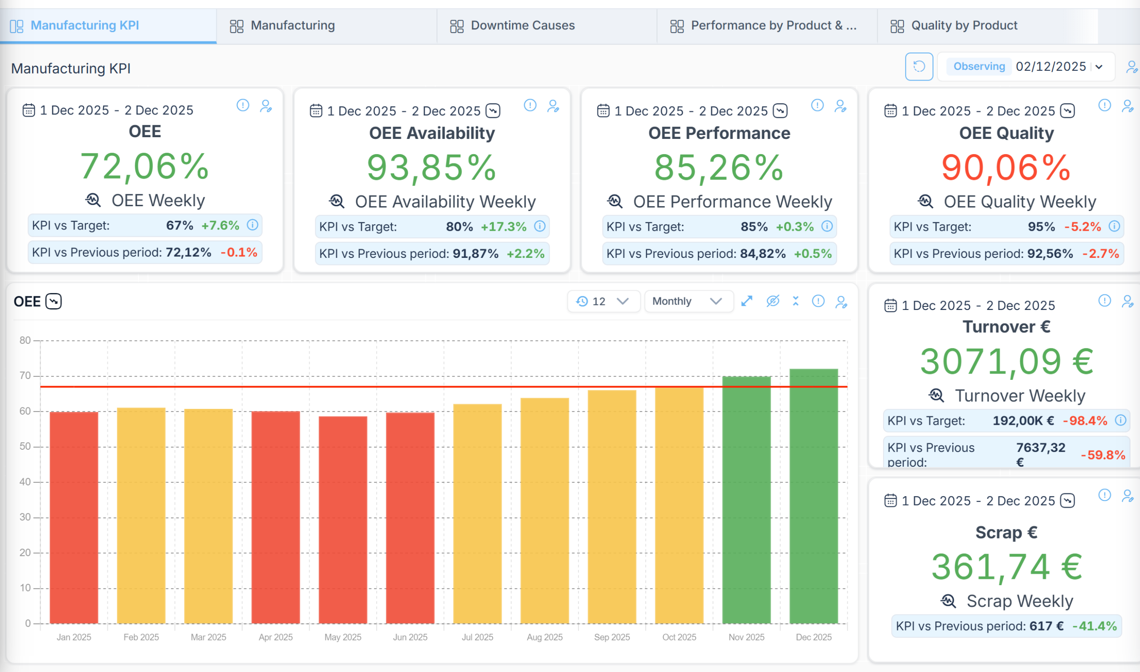
Task: Click info icon on OEE Availability card
Action: pyautogui.click(x=530, y=106)
